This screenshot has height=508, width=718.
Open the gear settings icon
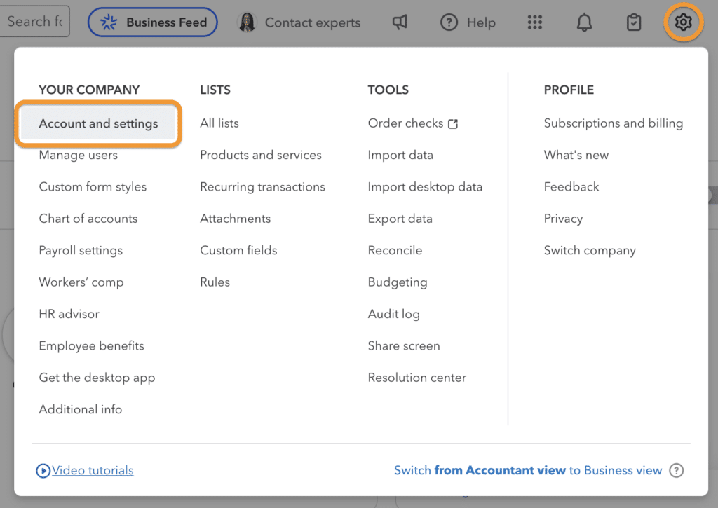[683, 22]
